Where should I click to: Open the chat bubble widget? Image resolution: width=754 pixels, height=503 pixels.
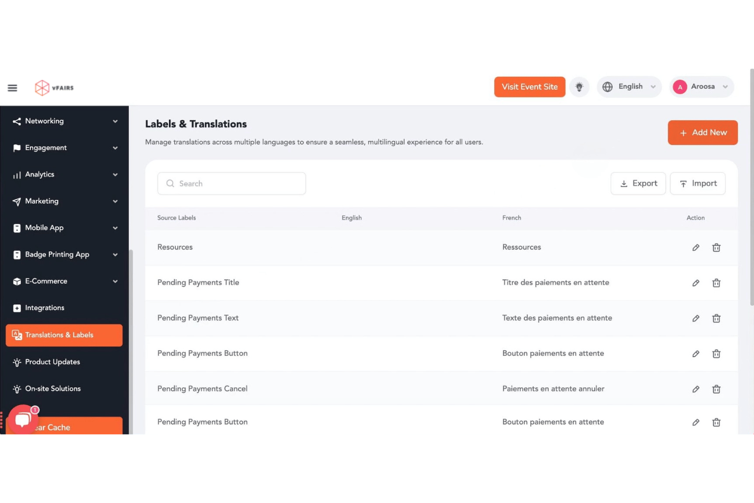[x=22, y=419]
